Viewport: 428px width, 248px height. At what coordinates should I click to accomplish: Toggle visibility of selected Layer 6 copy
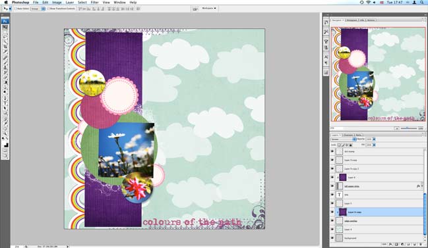332,212
